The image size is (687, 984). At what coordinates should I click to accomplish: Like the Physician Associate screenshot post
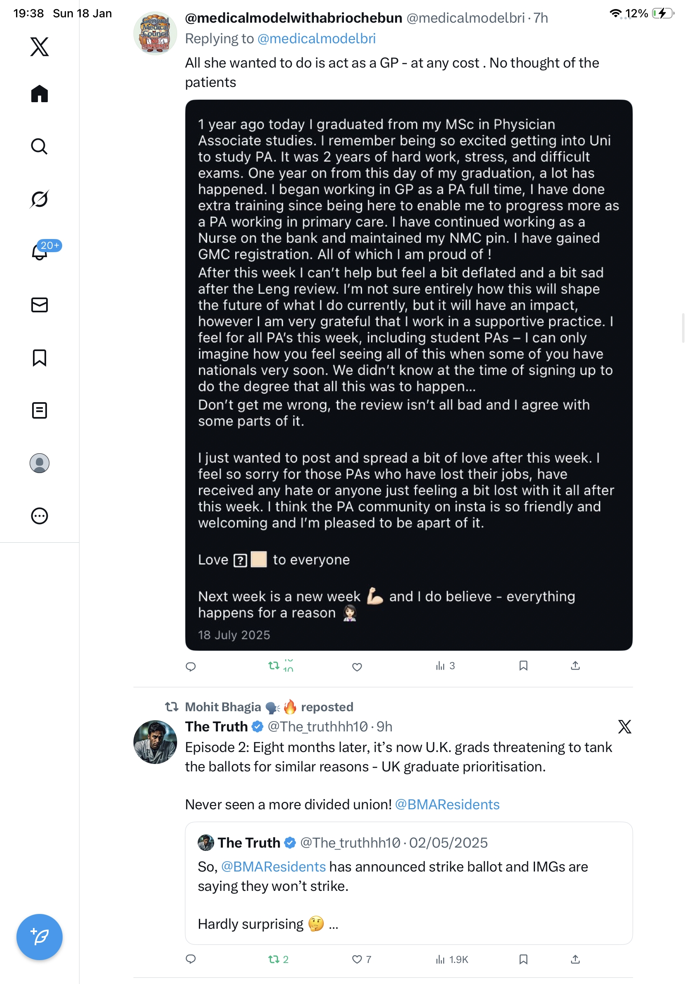tap(357, 666)
